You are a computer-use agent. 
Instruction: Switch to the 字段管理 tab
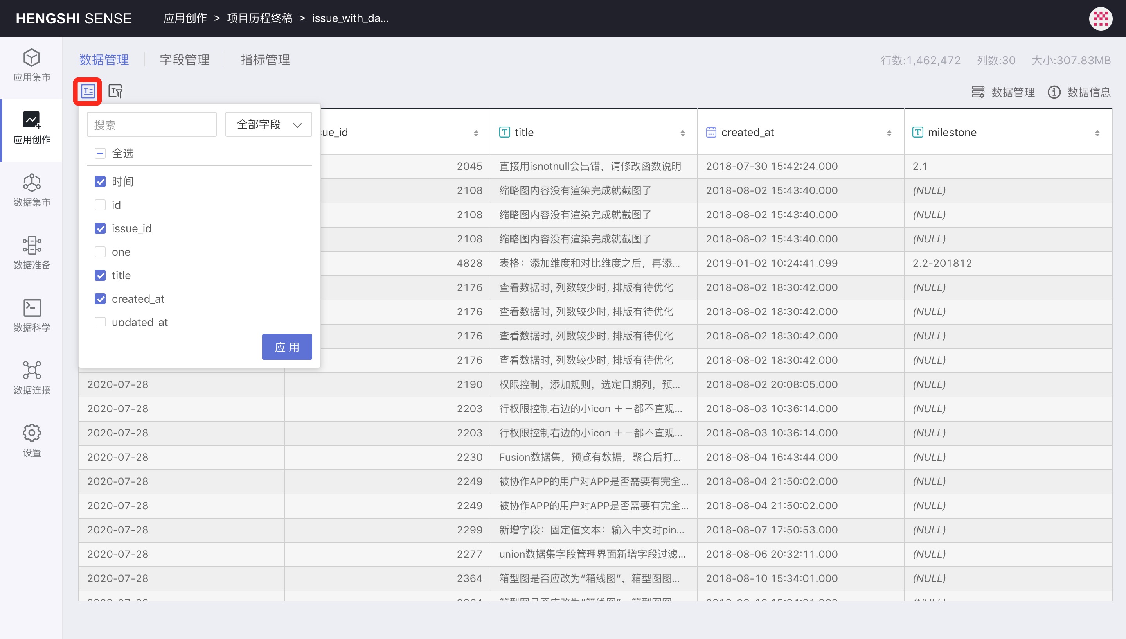[x=184, y=60]
